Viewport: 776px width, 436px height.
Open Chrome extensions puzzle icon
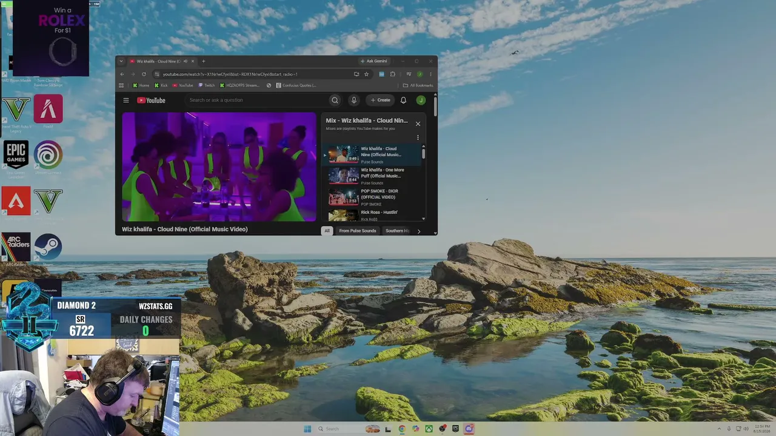click(x=393, y=74)
